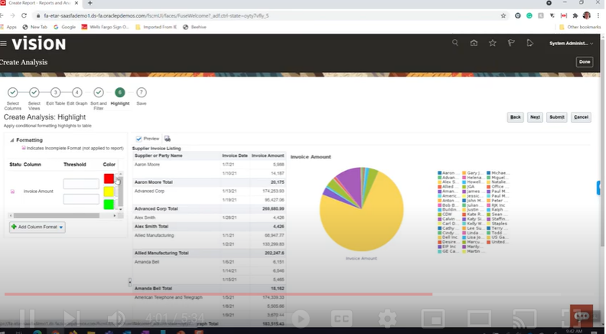Open the Chrome profile avatar
606x334 pixels.
coord(587,15)
